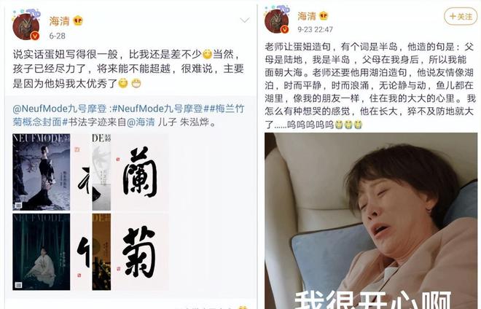Open 海清's avatar in the left post

(26, 27)
